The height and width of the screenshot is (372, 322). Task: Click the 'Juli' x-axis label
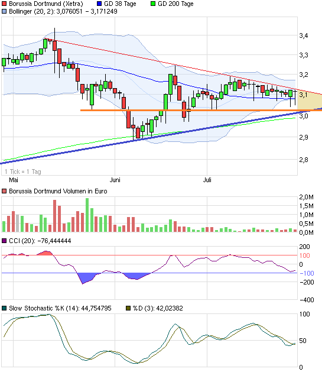pyautogui.click(x=207, y=180)
